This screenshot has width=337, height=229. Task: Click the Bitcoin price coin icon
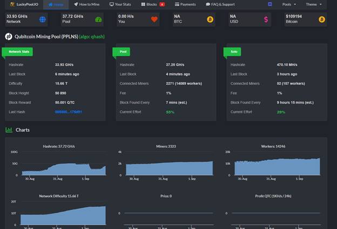click(x=322, y=19)
